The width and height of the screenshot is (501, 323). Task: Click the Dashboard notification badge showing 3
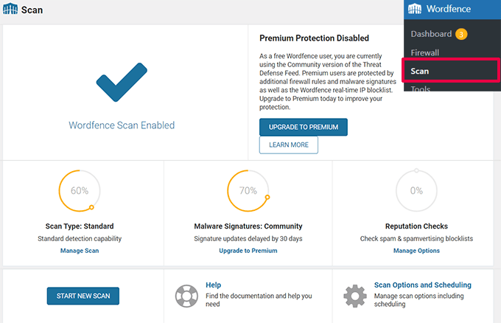tap(461, 34)
